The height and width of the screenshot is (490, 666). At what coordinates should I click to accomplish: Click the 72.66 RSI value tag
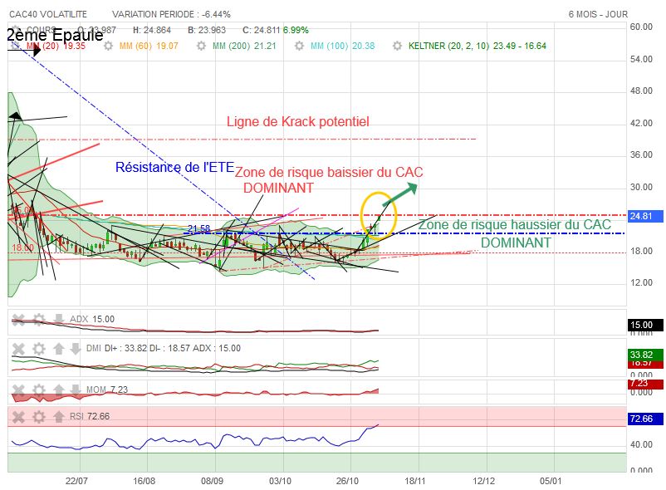(x=645, y=419)
